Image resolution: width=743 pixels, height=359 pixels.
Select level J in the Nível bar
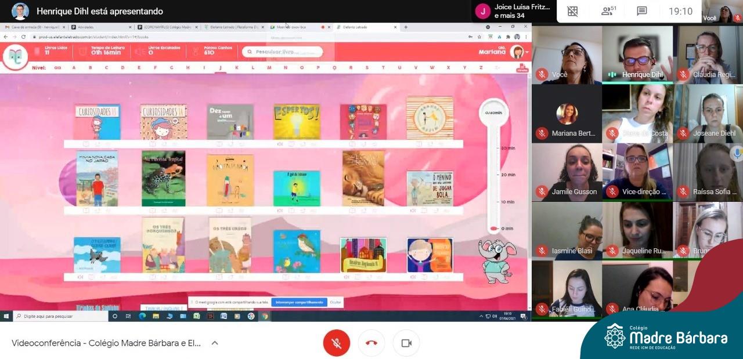pos(220,68)
